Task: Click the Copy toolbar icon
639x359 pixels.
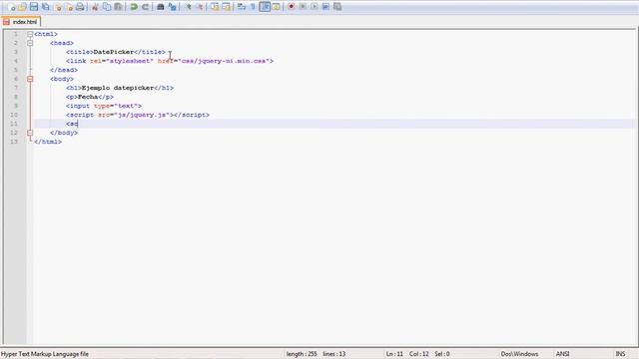Action: (x=107, y=7)
